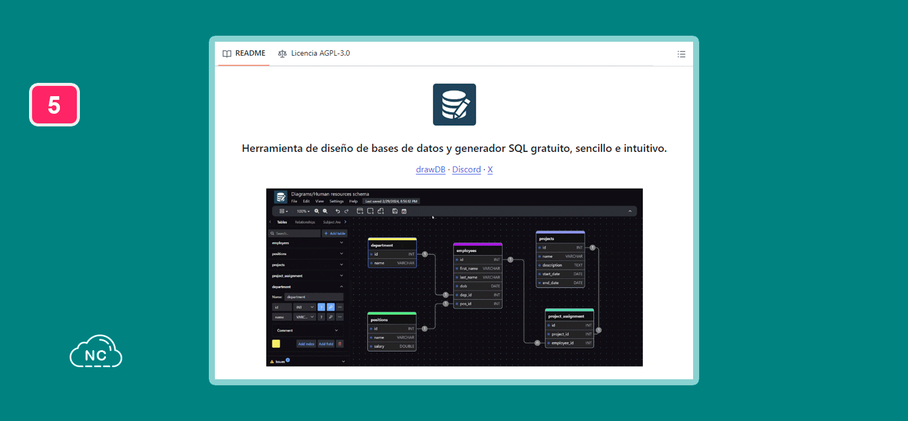Expand the employees table entry
The width and height of the screenshot is (908, 421).
click(x=306, y=243)
